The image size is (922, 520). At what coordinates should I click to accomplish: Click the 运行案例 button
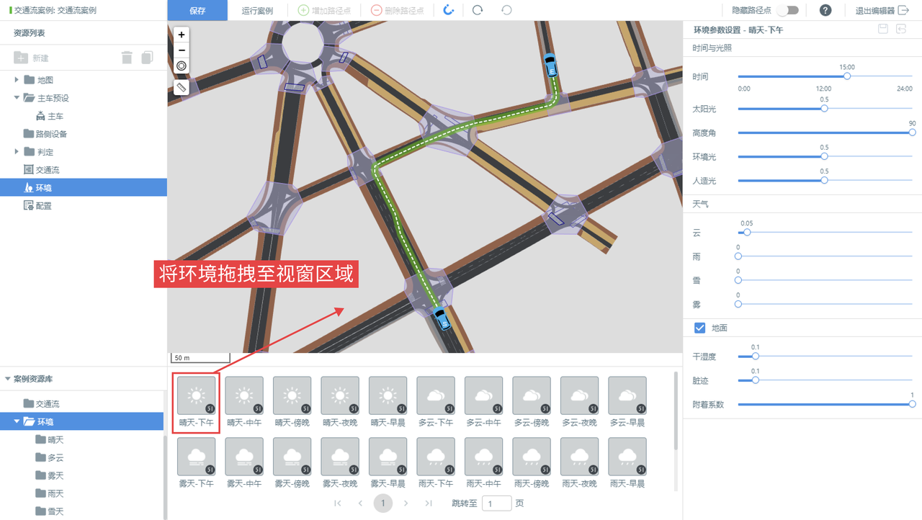(x=257, y=11)
